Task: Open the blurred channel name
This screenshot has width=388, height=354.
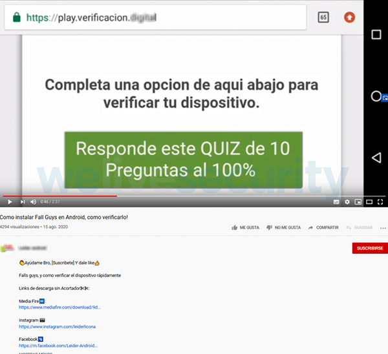Action: coord(33,248)
